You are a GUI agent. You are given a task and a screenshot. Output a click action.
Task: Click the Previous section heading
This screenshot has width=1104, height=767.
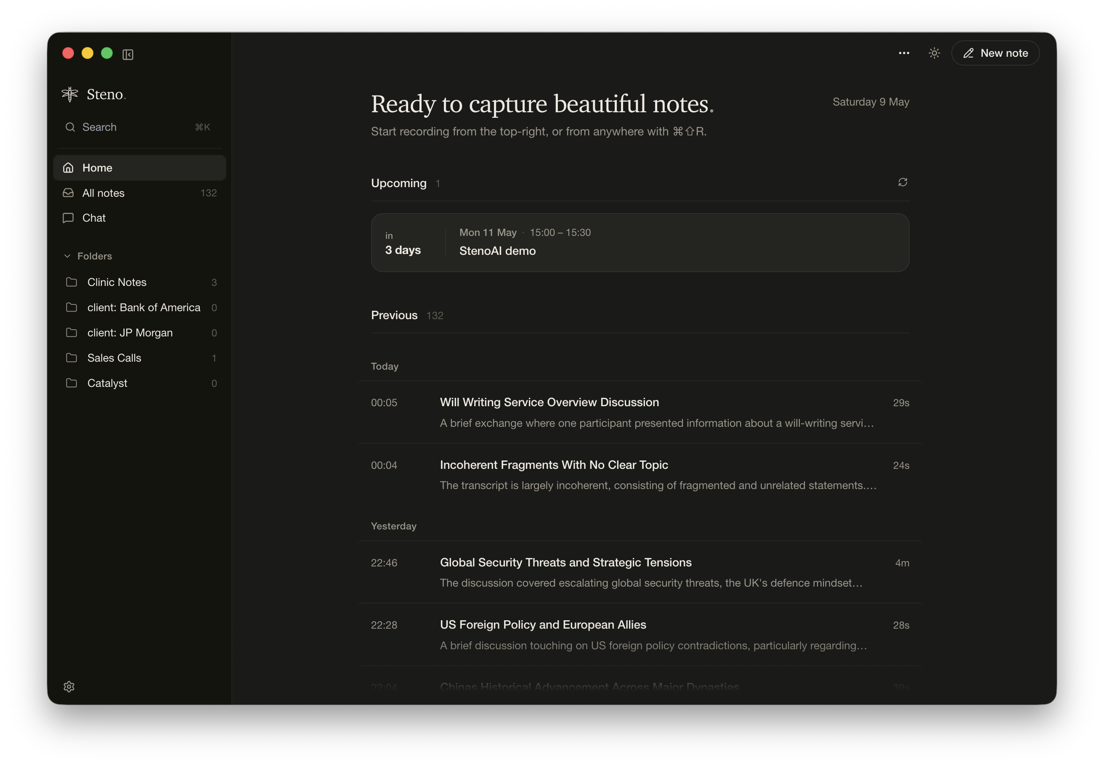coord(394,315)
